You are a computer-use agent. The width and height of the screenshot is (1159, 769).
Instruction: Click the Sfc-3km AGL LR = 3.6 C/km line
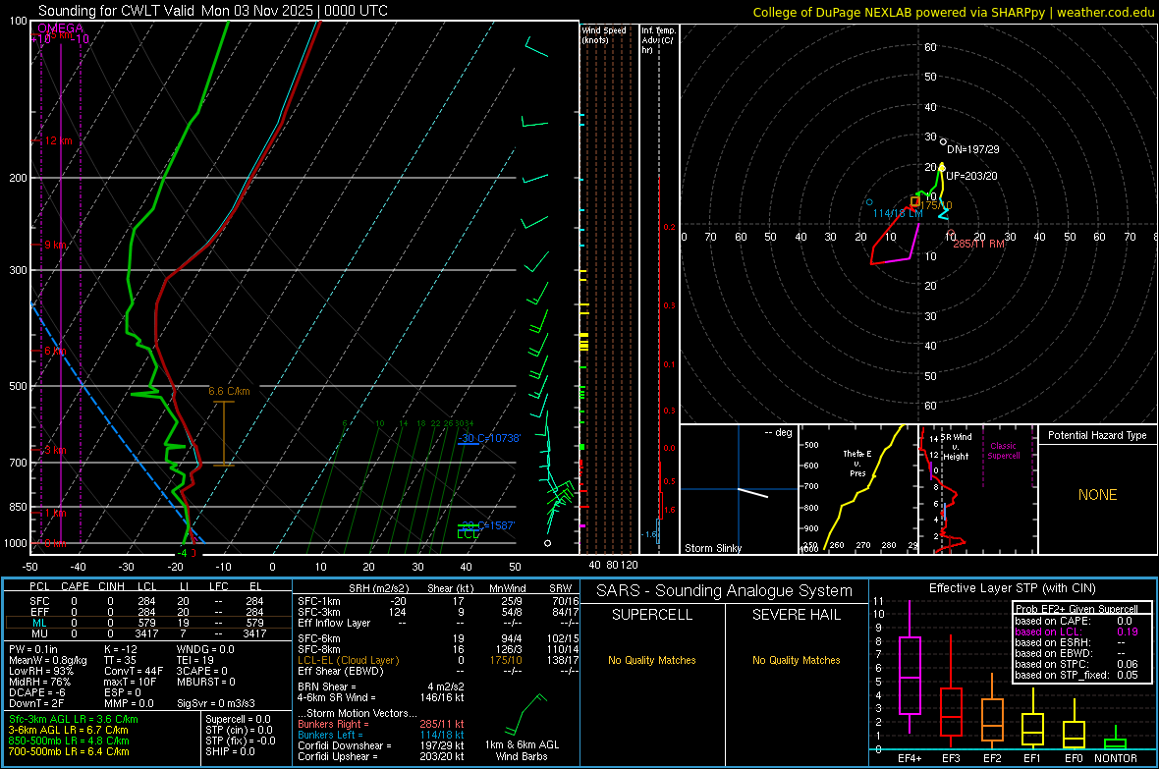[x=74, y=719]
